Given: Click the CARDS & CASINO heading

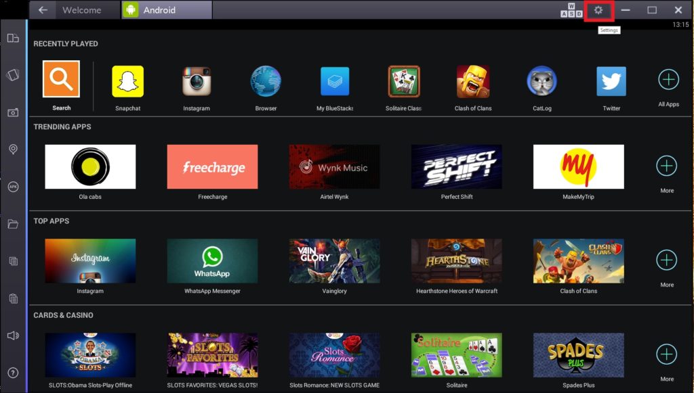Looking at the screenshot, I should (x=63, y=315).
